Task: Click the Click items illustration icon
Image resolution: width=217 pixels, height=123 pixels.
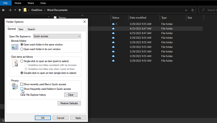Action: (x=15, y=63)
